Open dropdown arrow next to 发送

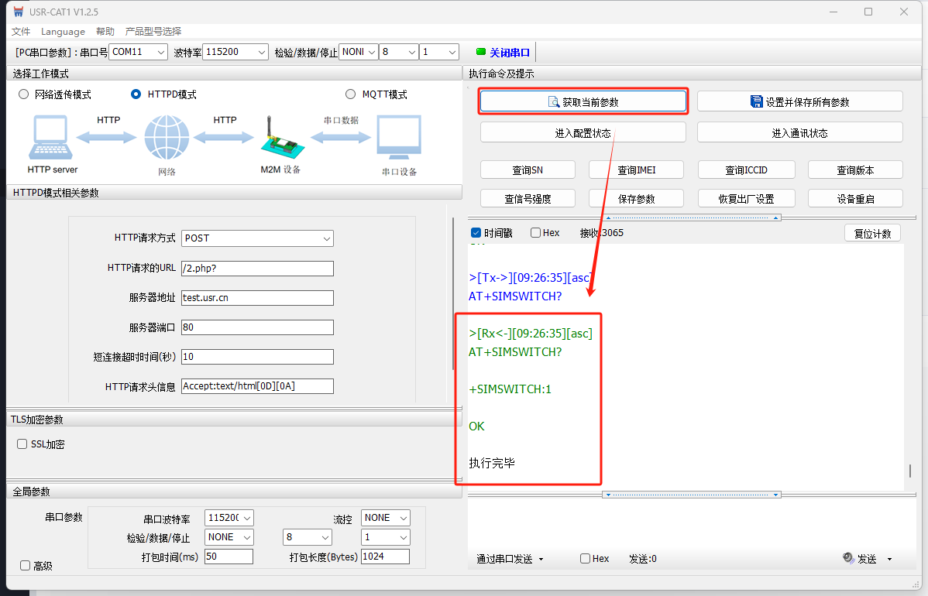(889, 560)
